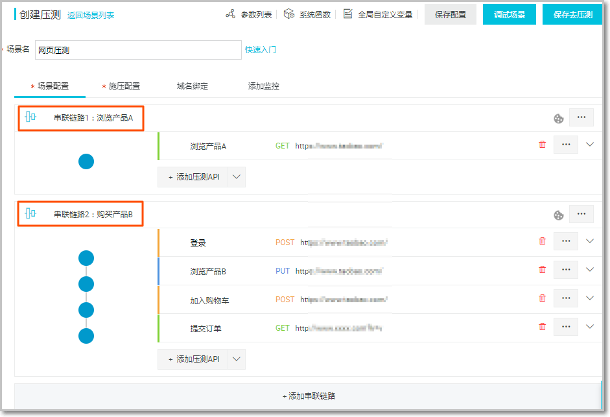The width and height of the screenshot is (610, 417).
Task: Open the 添加压测API dropdown arrow in 串联链路1
Action: (x=237, y=177)
